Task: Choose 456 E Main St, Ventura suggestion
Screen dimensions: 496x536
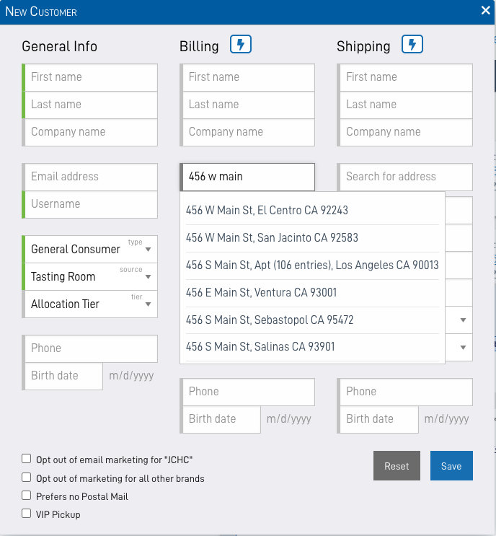Action: click(261, 292)
